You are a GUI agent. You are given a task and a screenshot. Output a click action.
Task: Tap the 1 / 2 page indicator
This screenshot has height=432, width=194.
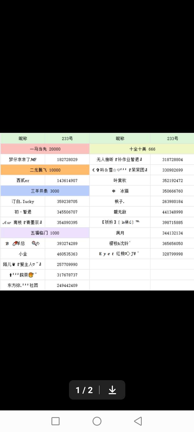click(x=84, y=390)
